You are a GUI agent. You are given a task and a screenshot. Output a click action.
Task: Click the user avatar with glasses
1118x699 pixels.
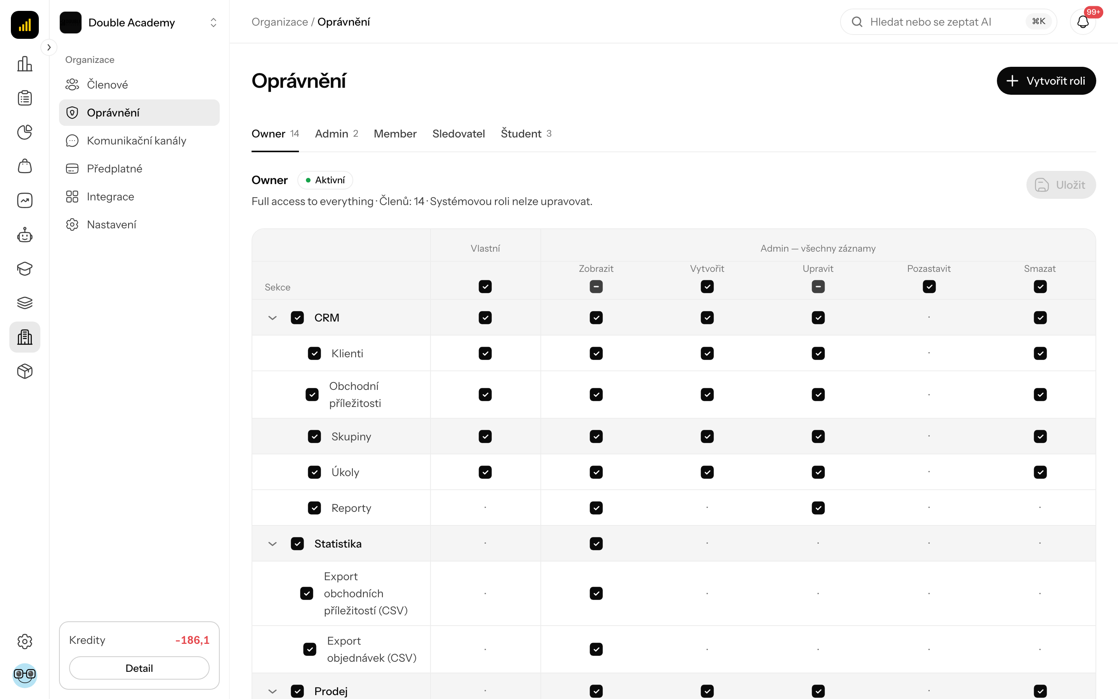coord(24,675)
